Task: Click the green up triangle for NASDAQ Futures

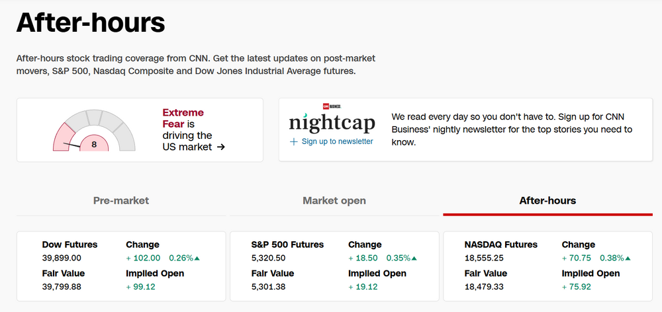Action: [x=628, y=258]
